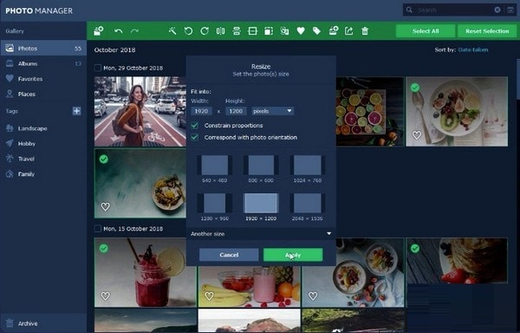Toggle Constrain proportions checkbox
This screenshot has height=333, width=520.
[195, 126]
